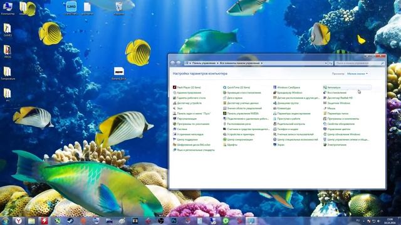This screenshot has width=401, height=225.
Task: Click the Back navigation arrow in Control Panel
Action: pos(173,62)
